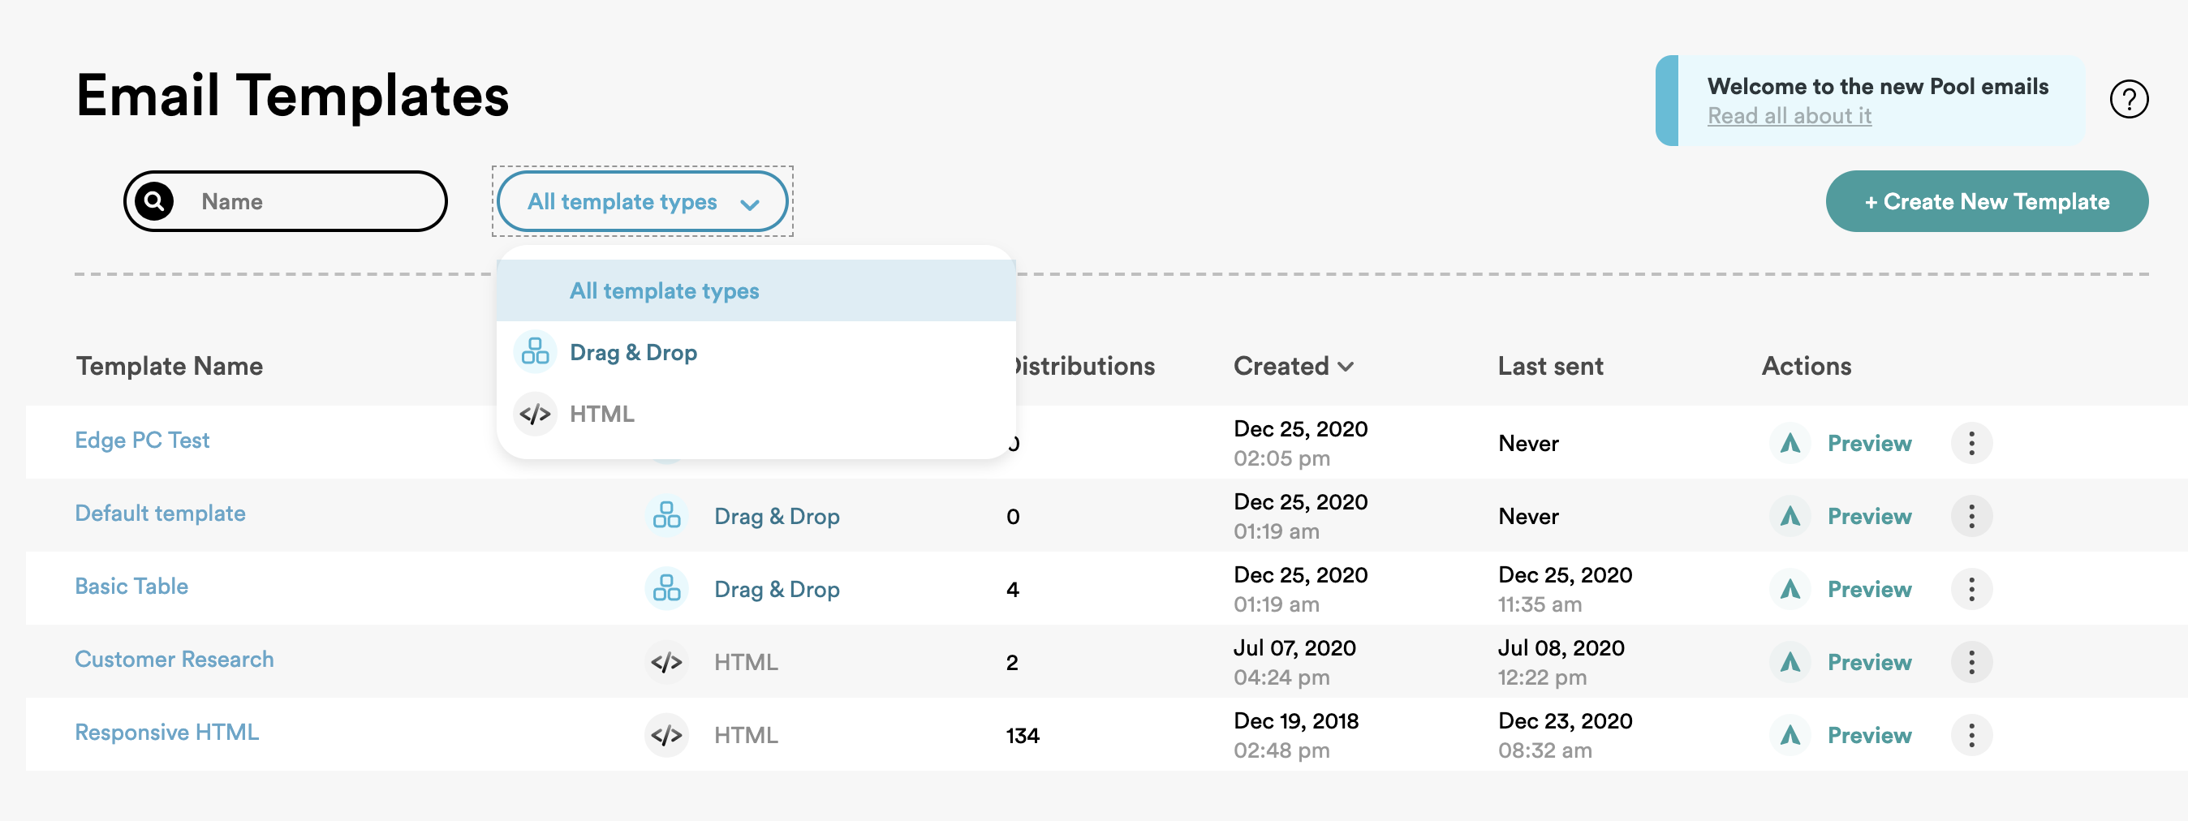Open more actions for Customer Research
Image resolution: width=2188 pixels, height=821 pixels.
point(1970,662)
